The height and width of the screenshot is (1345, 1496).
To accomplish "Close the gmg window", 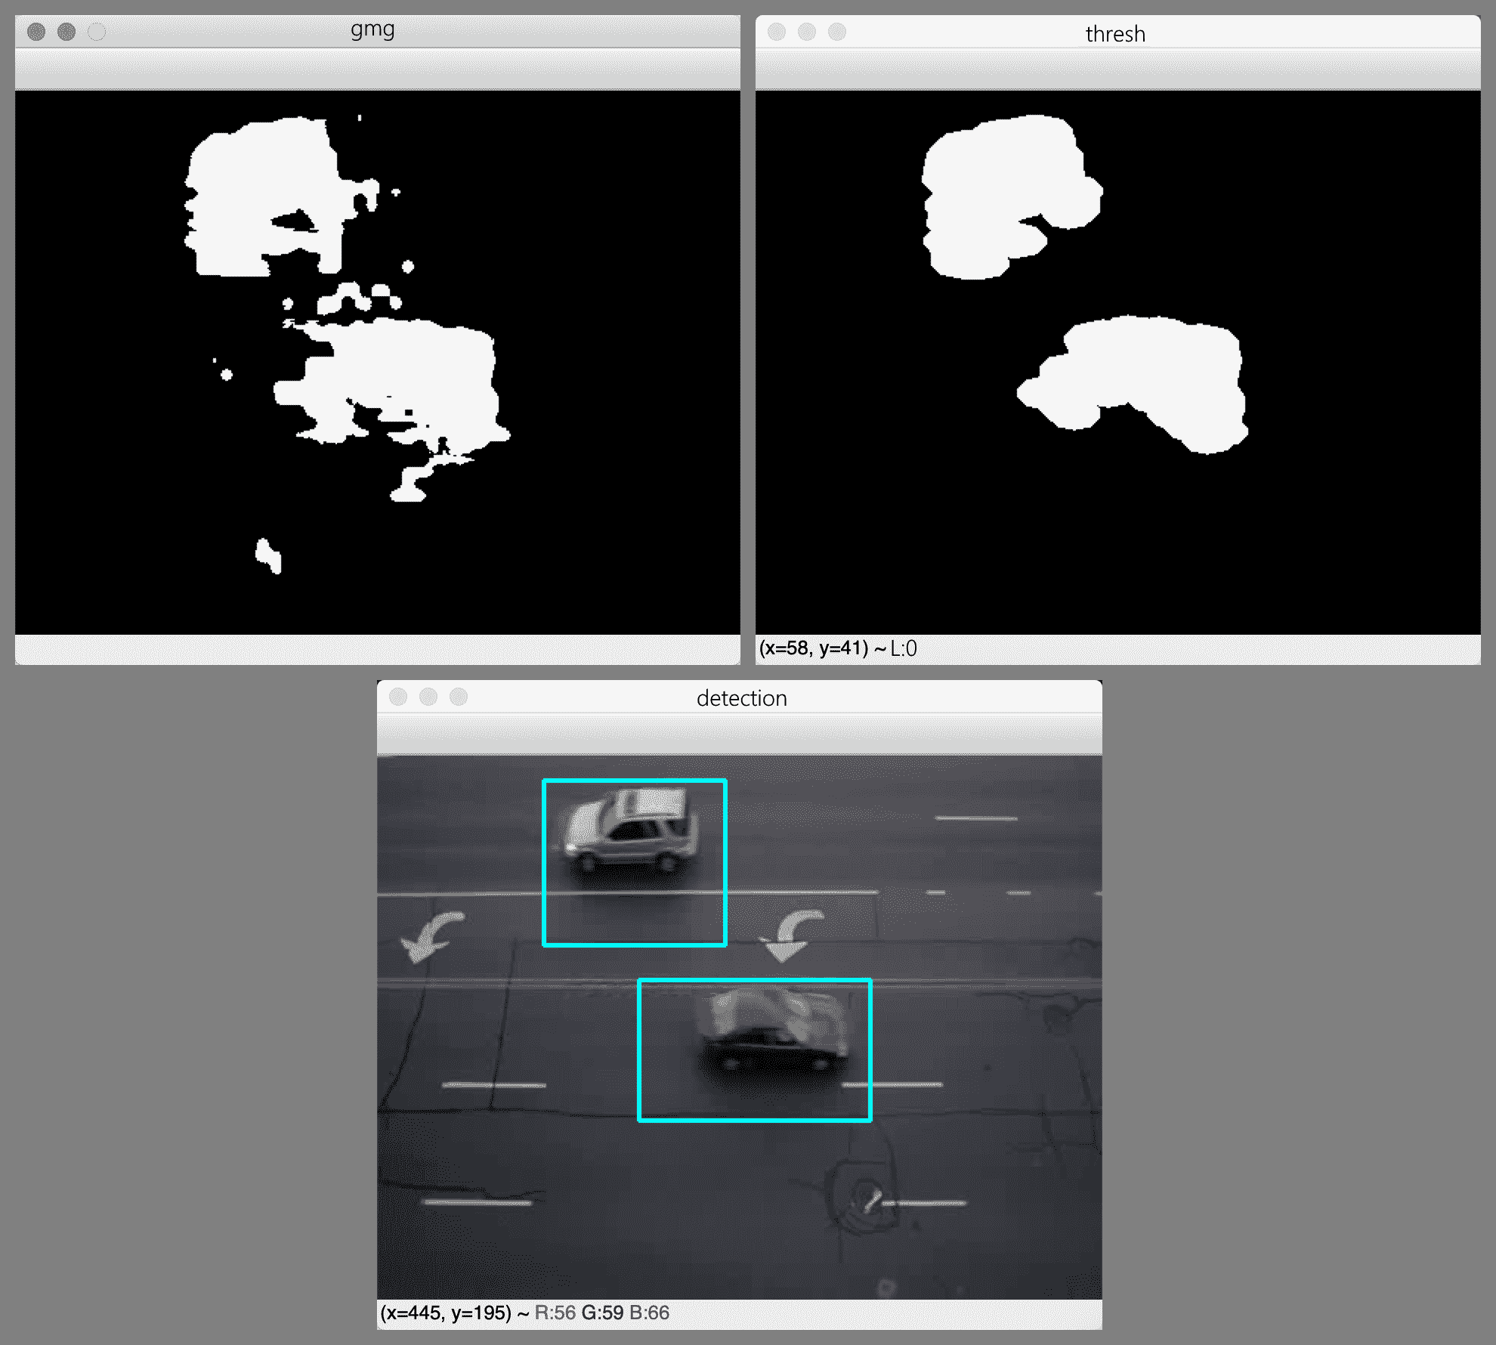I will [x=36, y=32].
